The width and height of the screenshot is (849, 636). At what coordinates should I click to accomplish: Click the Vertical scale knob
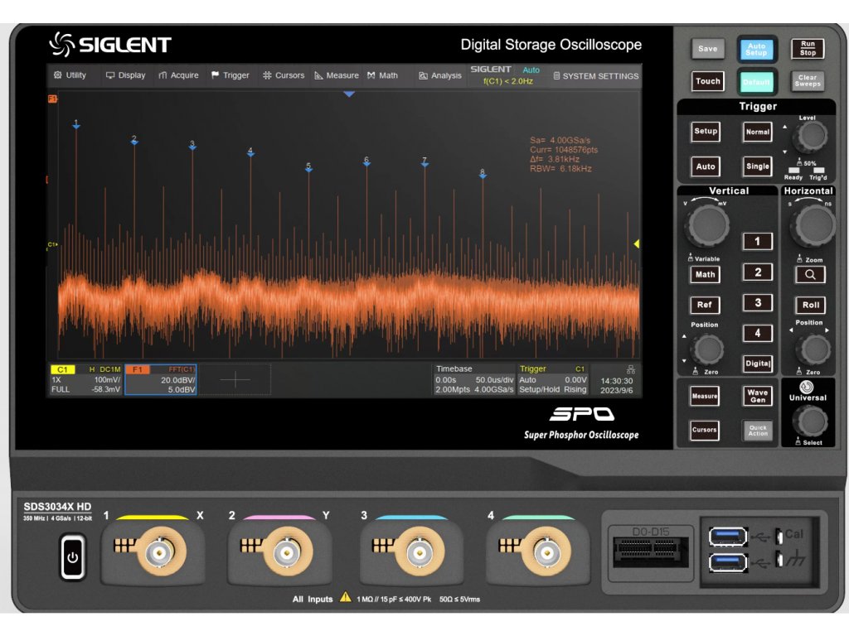pos(706,225)
